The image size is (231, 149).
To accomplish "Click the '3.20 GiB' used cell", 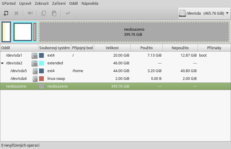I will click(154, 71).
